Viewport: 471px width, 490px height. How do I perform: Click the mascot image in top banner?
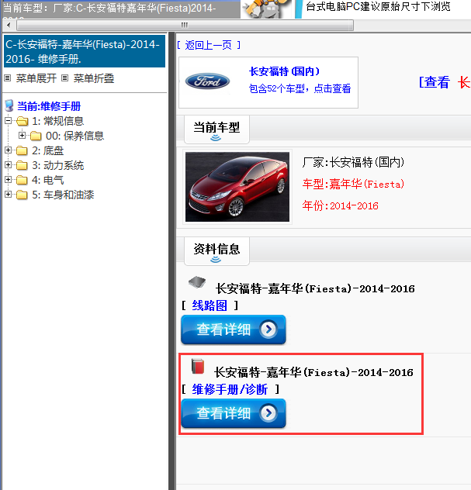(x=267, y=9)
